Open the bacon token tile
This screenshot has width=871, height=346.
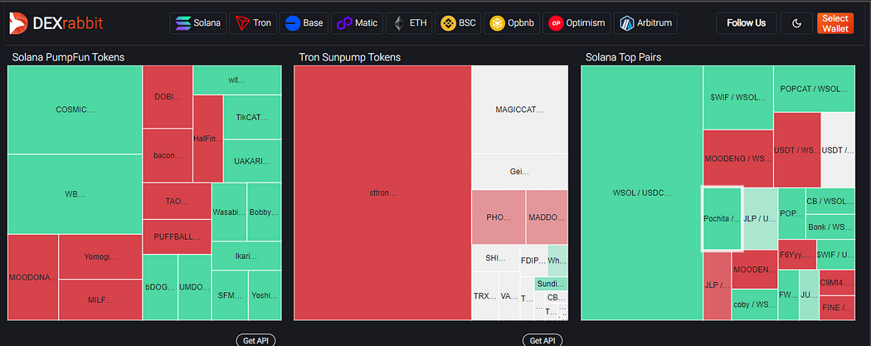point(168,155)
